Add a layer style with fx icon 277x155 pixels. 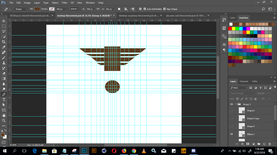click(x=242, y=144)
